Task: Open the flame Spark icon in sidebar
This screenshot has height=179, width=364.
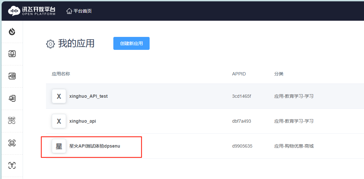Action: click(12, 32)
